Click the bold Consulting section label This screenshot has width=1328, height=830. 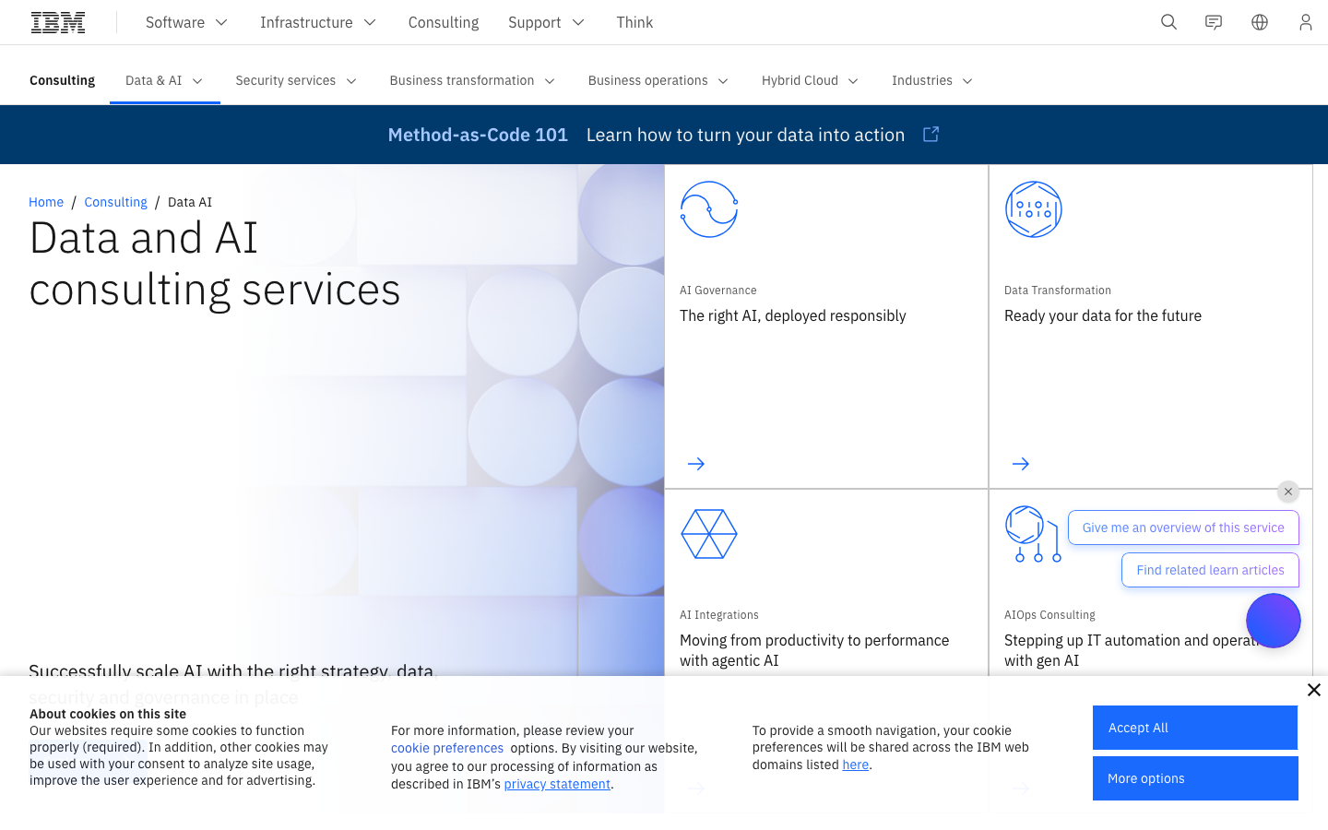click(x=62, y=80)
